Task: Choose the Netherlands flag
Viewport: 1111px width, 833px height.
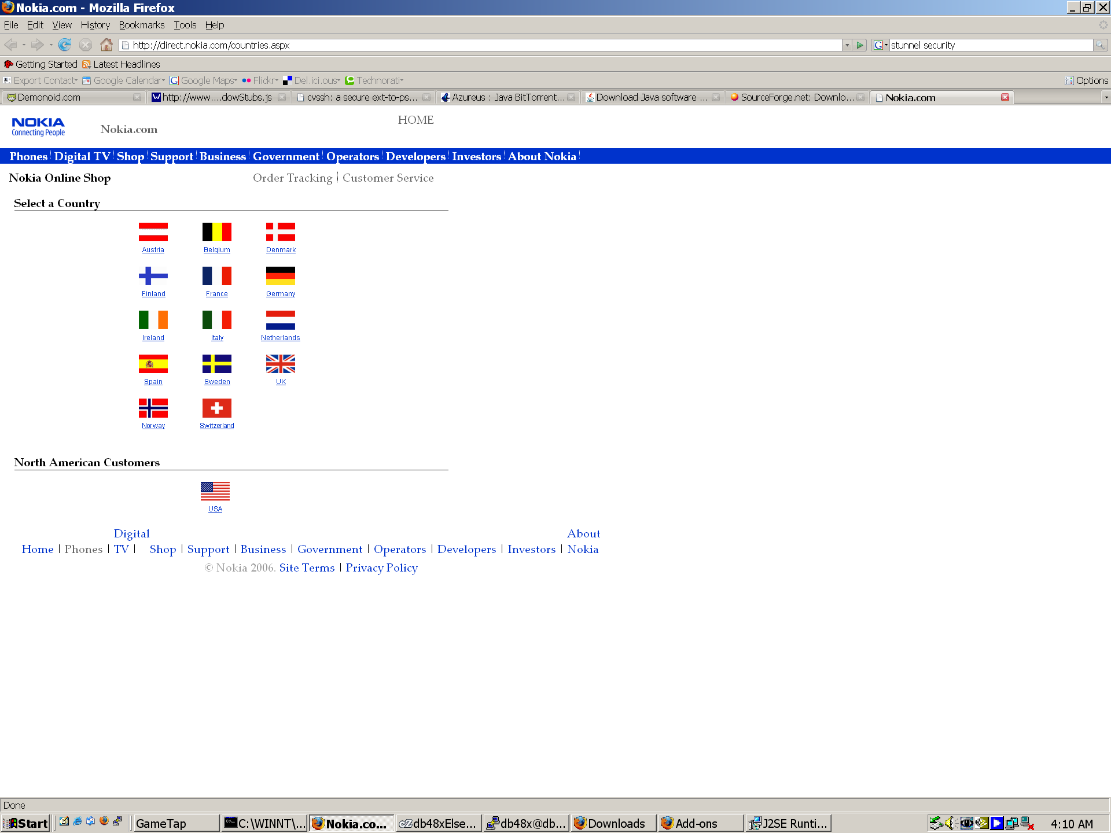Action: [281, 320]
